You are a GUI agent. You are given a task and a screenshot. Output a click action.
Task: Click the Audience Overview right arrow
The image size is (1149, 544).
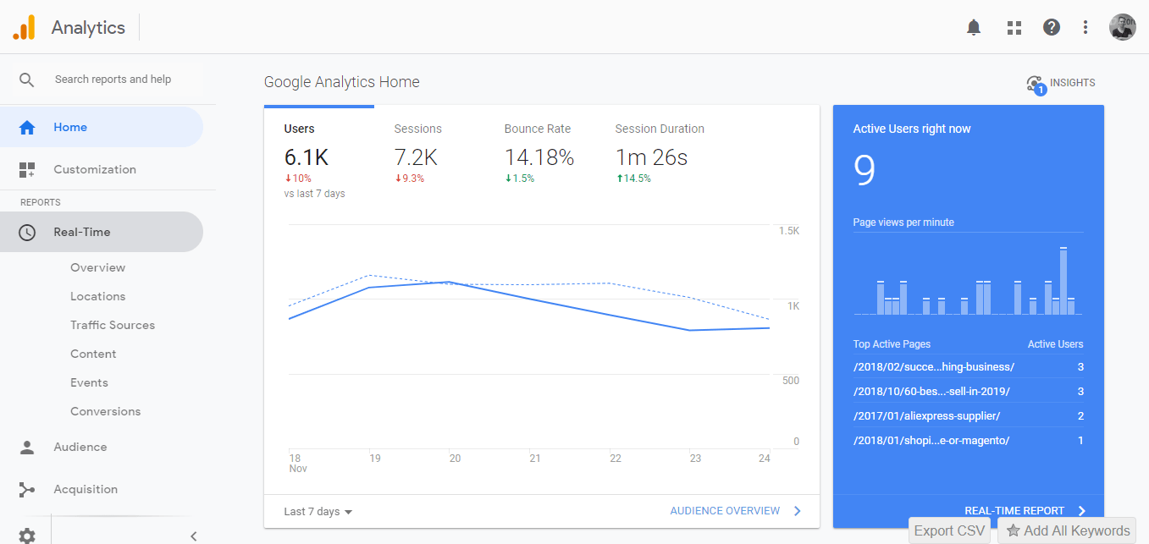point(797,511)
